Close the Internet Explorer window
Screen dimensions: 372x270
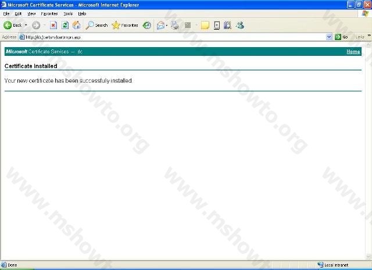point(367,5)
